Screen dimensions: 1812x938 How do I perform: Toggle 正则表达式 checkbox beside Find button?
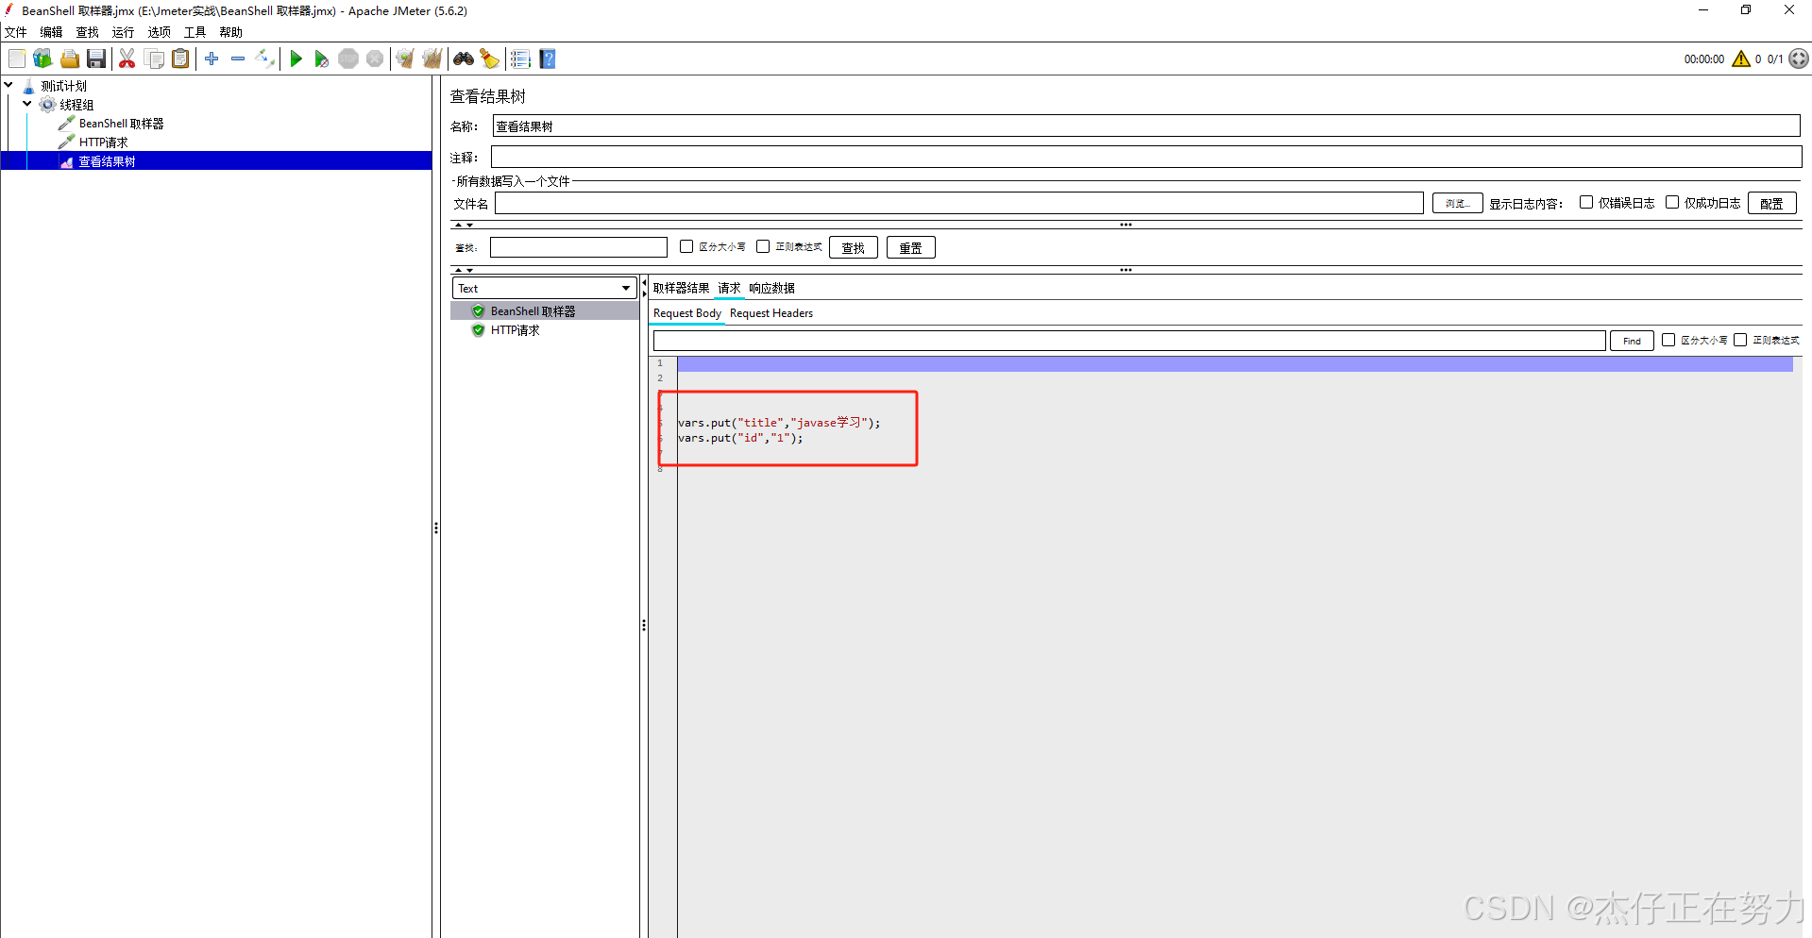click(1740, 340)
